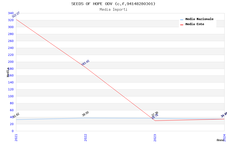Click the 340 y-axis tick label
The height and width of the screenshot is (147, 227).
11,13
